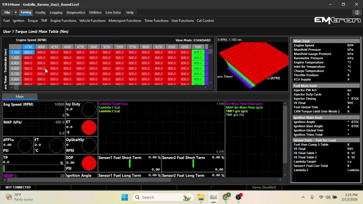Click the taskbar Search box
This screenshot has height=204, width=363.
(x=163, y=197)
